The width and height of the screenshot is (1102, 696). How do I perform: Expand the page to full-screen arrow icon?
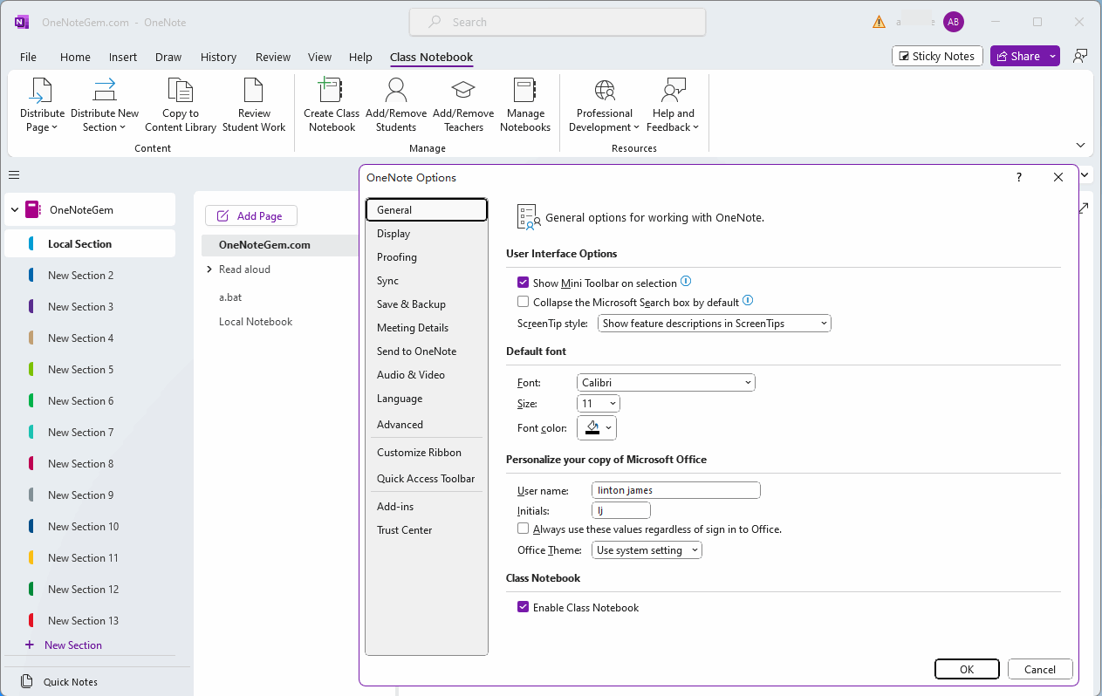pyautogui.click(x=1084, y=208)
